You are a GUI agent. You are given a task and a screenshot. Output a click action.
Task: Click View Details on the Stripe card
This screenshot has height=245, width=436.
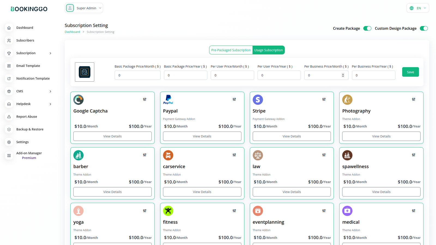tap(292, 136)
